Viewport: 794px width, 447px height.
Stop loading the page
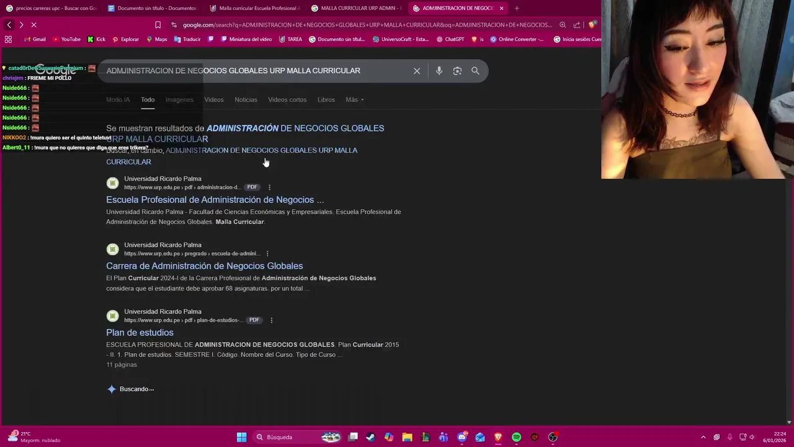tap(33, 25)
